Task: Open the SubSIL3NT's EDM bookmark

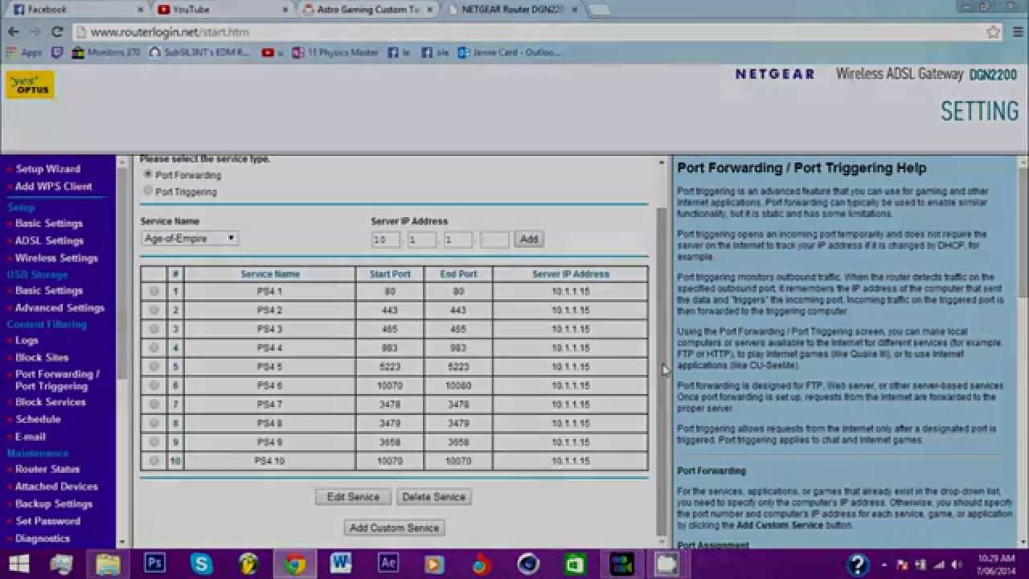Action: pyautogui.click(x=201, y=52)
